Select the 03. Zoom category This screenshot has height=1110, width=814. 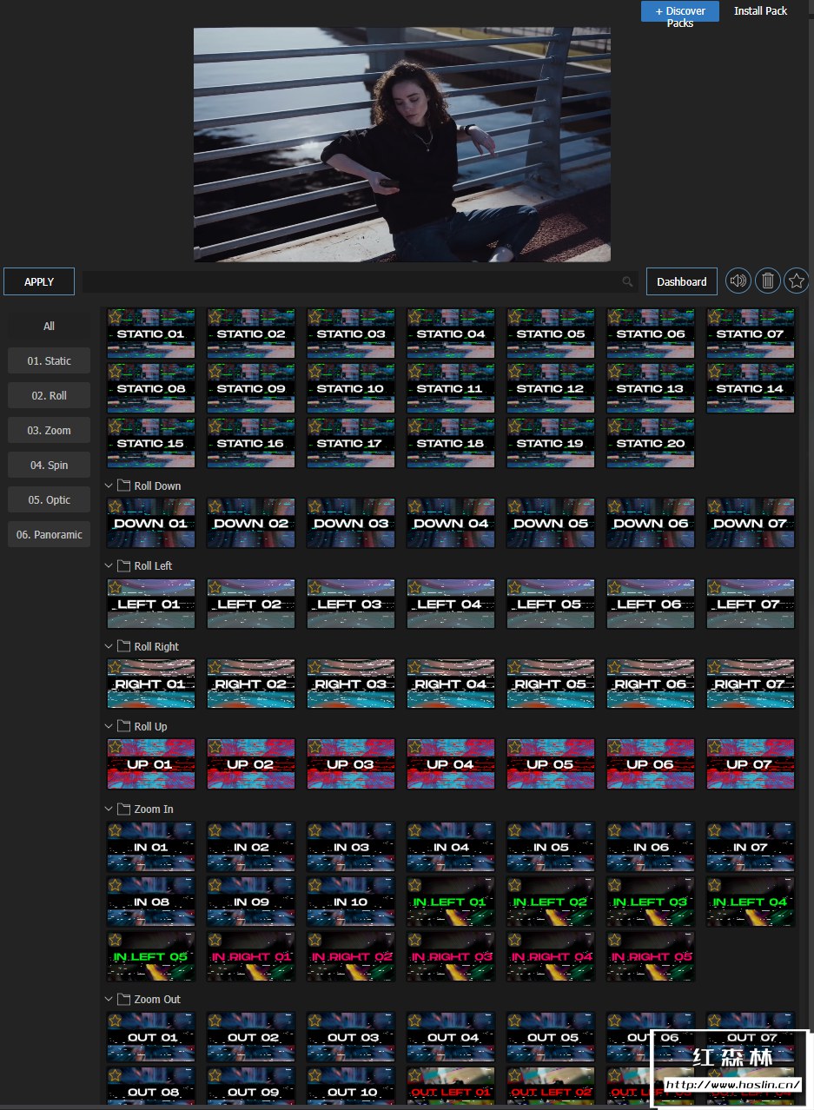49,430
